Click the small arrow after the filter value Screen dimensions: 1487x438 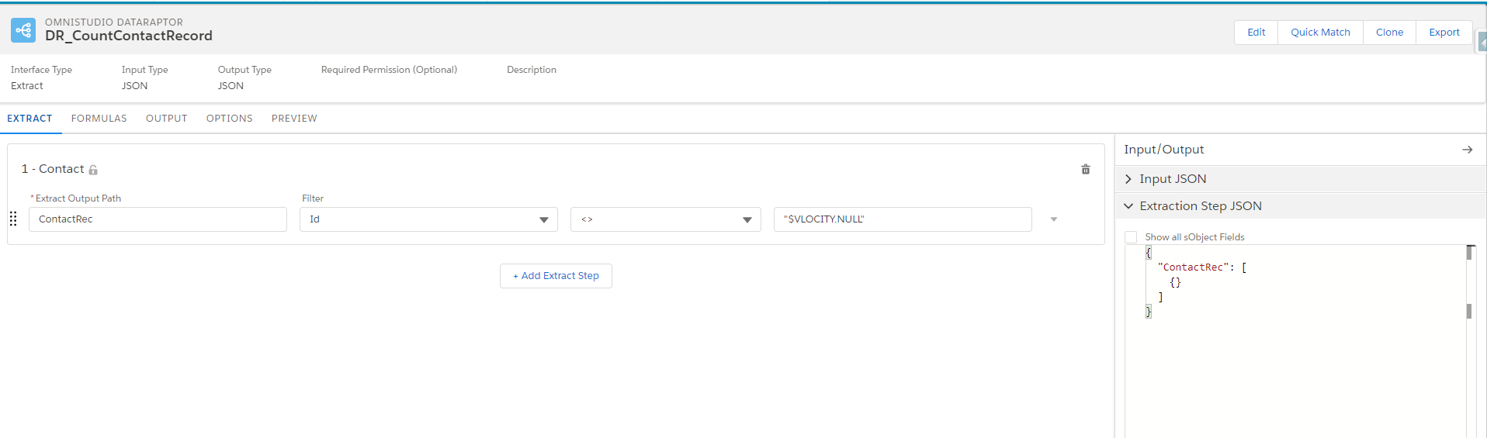coord(1053,219)
